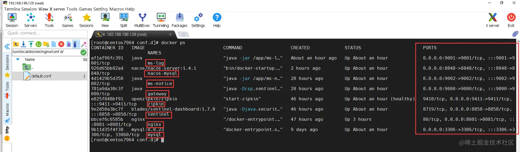Open the Games menu in menu bar
This screenshot has width=520, height=152.
click(85, 9)
